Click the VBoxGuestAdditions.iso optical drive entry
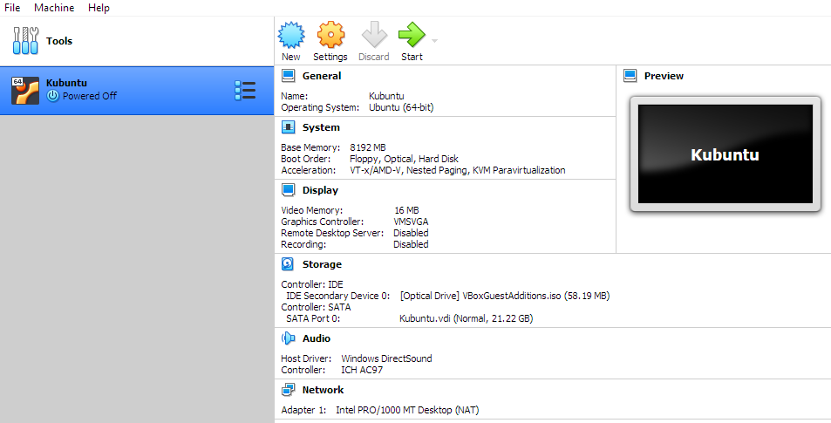This screenshot has height=423, width=831. click(505, 296)
